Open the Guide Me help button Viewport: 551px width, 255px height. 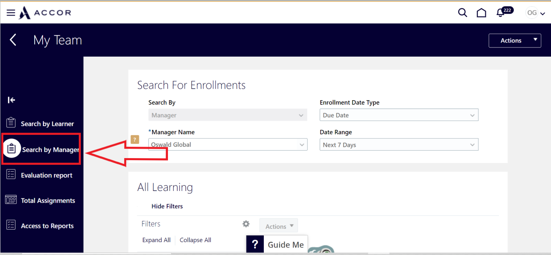pyautogui.click(x=277, y=244)
